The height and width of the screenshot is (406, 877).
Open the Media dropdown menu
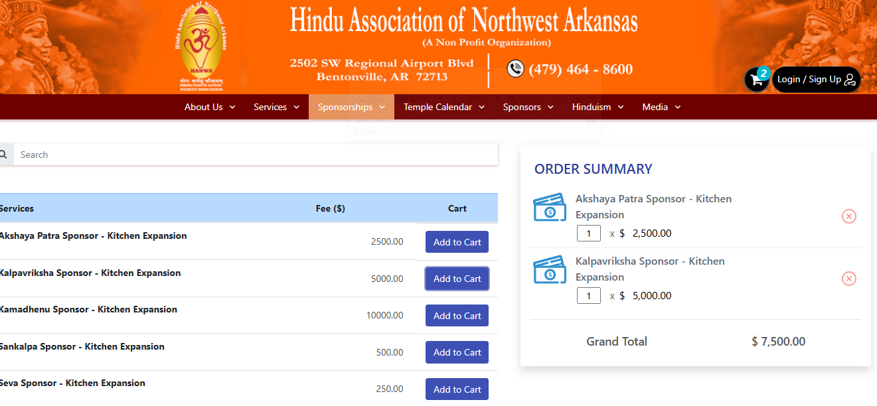pos(661,107)
